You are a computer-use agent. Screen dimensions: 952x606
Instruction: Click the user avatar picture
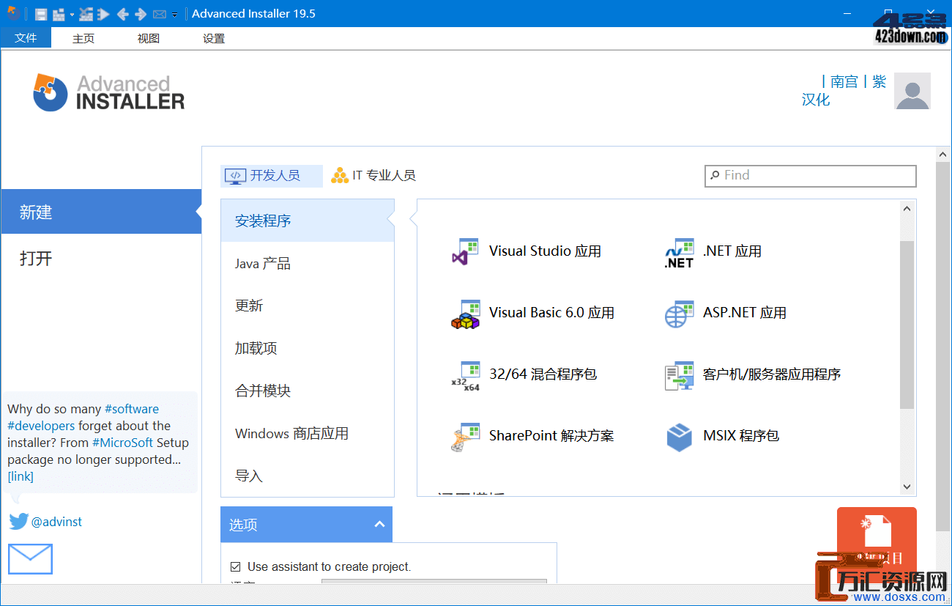912,91
